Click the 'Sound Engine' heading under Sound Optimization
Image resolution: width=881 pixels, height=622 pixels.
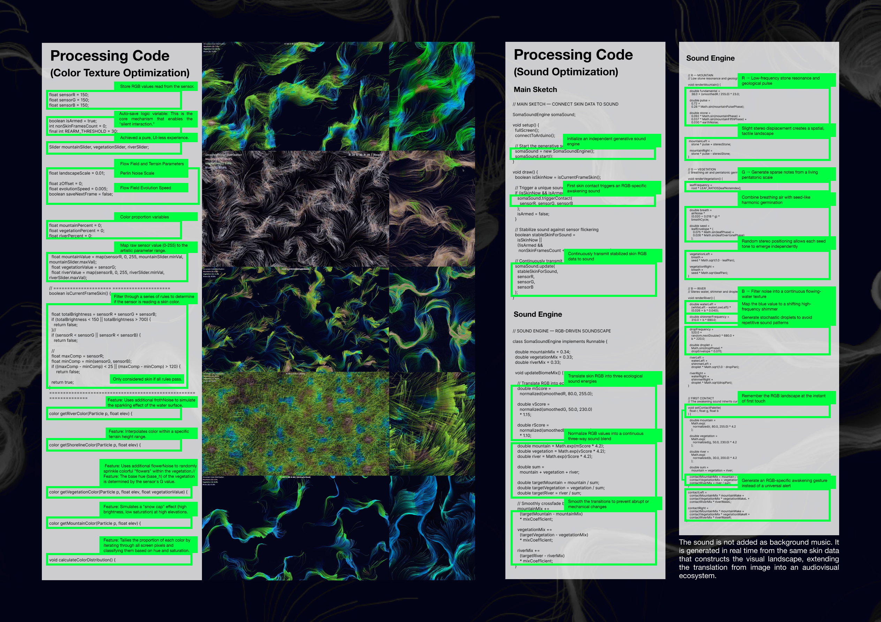(537, 314)
